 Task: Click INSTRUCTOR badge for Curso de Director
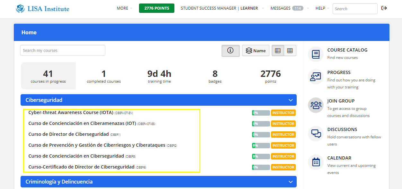click(283, 135)
